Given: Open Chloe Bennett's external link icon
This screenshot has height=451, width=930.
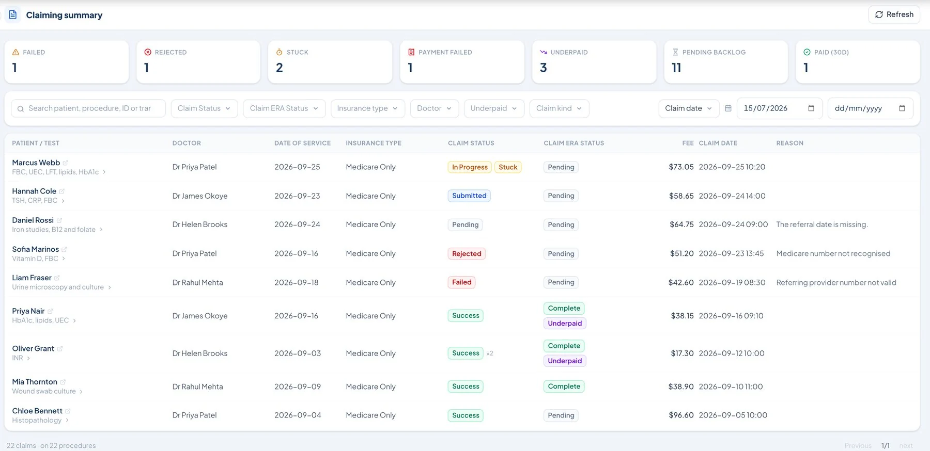Looking at the screenshot, I should click(68, 411).
